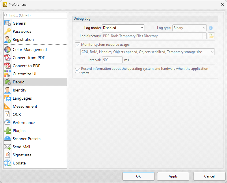
Task: Click the Passwords key icon
Action: 8,31
